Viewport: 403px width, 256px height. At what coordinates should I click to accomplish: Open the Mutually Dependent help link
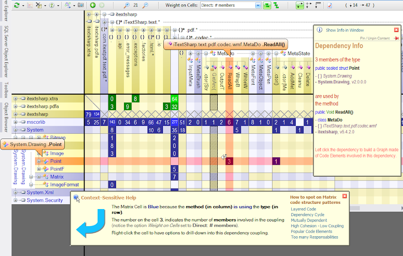(x=309, y=220)
